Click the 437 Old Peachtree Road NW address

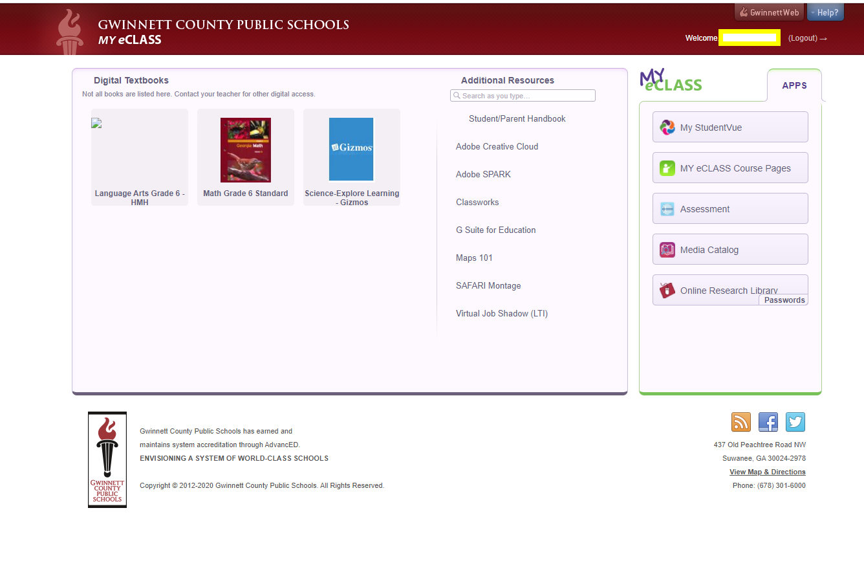pyautogui.click(x=760, y=445)
